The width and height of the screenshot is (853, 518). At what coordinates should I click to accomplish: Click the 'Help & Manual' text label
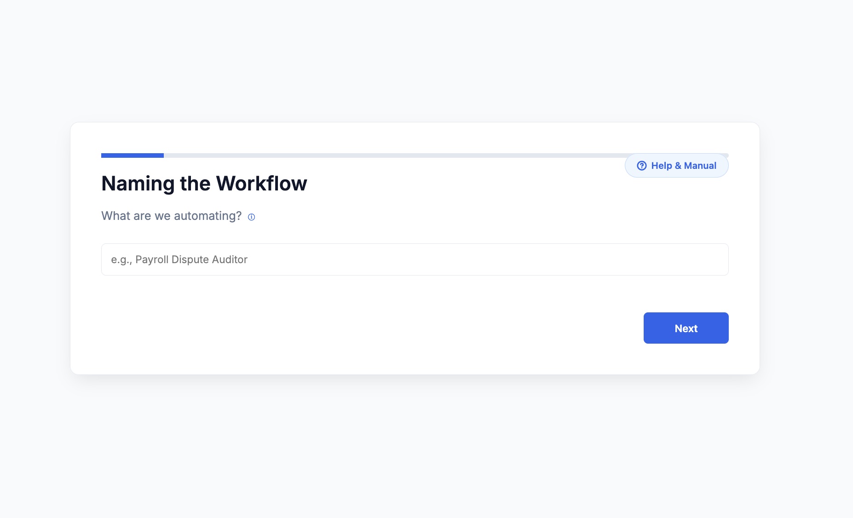684,166
